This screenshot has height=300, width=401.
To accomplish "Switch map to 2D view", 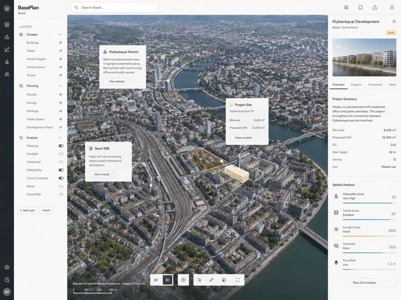I will [156, 280].
